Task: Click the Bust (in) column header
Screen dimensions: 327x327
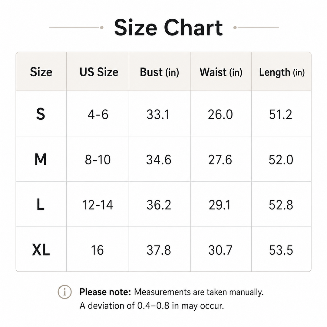Action: point(160,72)
